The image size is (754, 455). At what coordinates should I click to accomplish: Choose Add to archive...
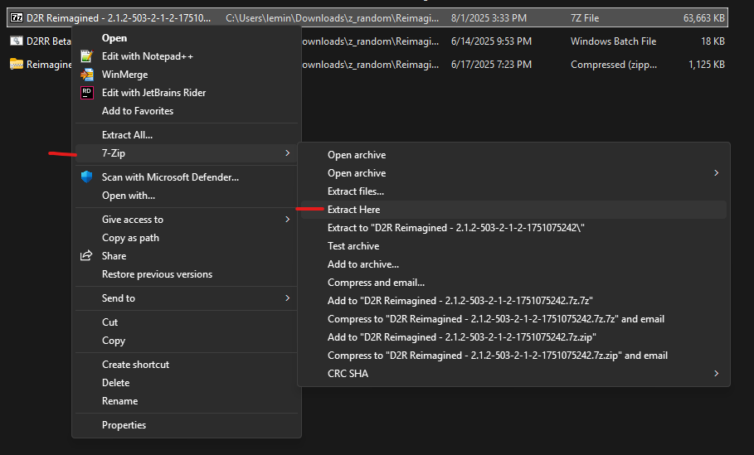tap(363, 264)
